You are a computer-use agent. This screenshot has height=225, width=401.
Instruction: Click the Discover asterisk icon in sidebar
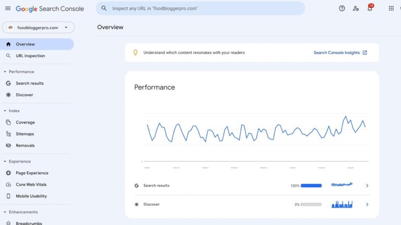tap(8, 95)
